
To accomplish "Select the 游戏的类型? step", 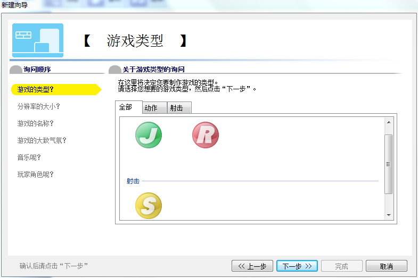I will coord(56,89).
